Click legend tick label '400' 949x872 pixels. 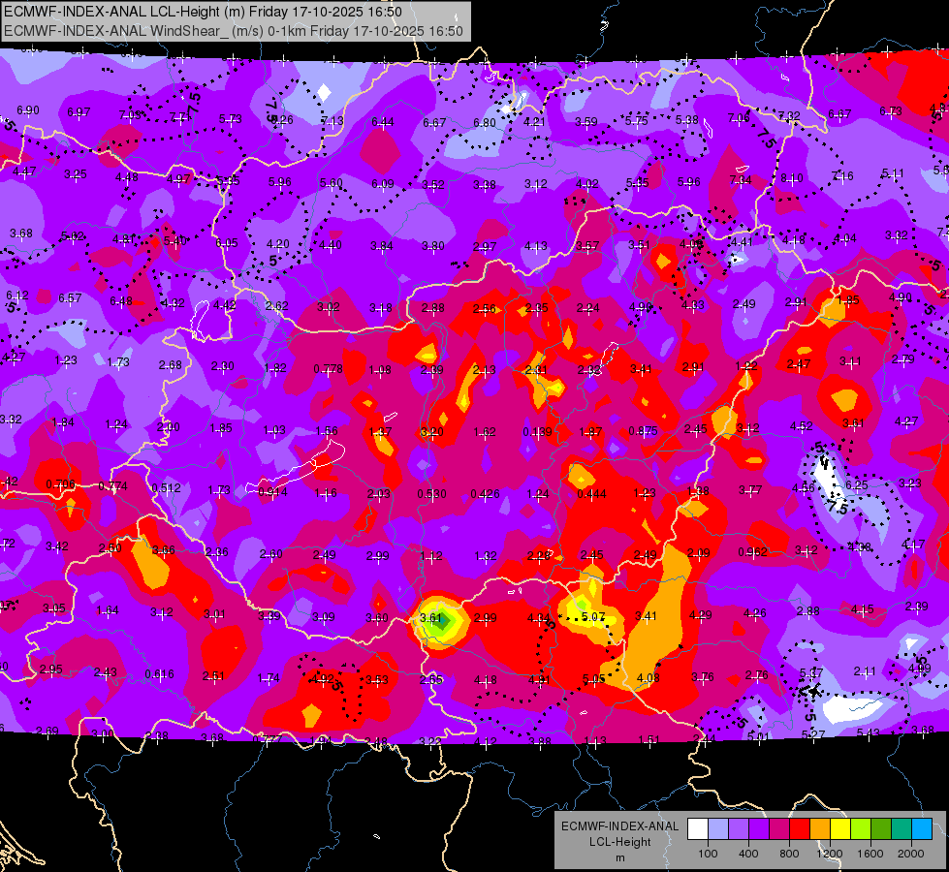748,854
